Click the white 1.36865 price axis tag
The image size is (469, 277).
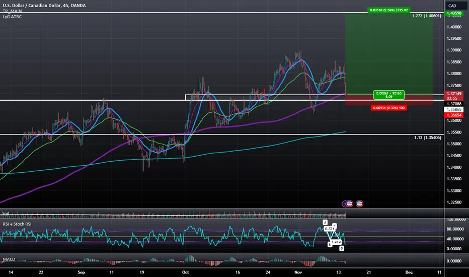[454, 110]
